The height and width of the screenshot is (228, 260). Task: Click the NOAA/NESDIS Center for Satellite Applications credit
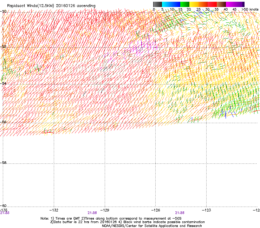[152, 226]
